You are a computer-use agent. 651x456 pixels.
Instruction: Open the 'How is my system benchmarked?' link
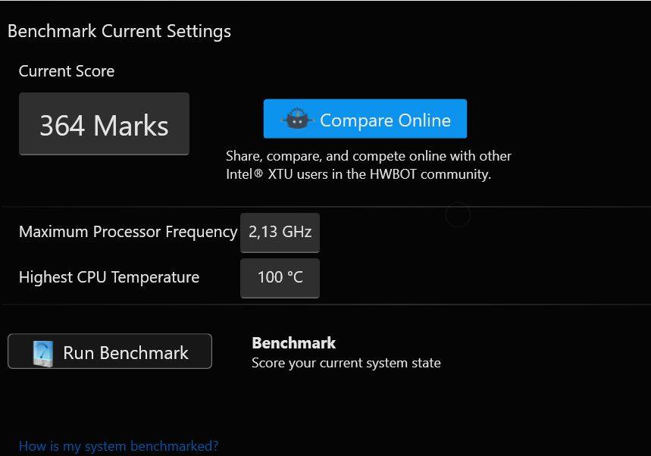118,446
